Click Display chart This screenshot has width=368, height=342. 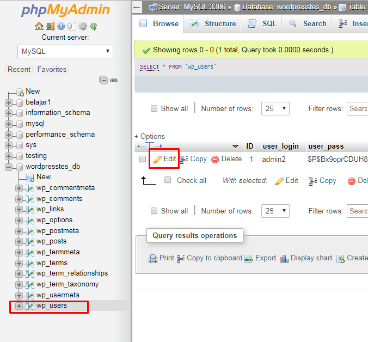(306, 258)
